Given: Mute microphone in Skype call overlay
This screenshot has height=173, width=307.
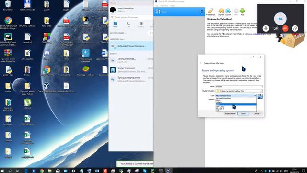Looking at the screenshot, I should click(266, 28).
